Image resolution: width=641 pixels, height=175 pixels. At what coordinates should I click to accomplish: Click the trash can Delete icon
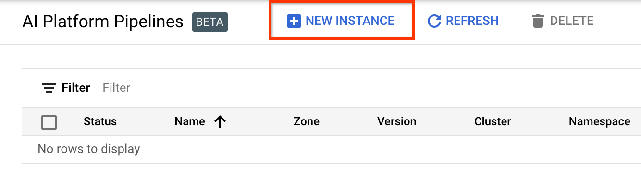click(x=538, y=21)
